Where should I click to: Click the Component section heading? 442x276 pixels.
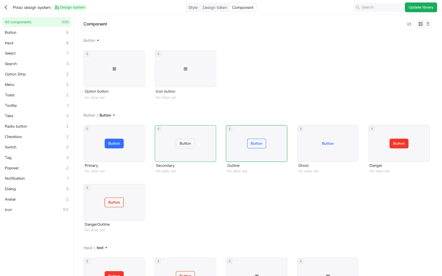95,24
